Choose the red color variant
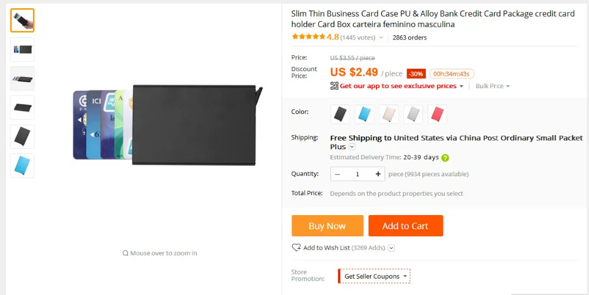The height and width of the screenshot is (295, 589). tap(437, 114)
